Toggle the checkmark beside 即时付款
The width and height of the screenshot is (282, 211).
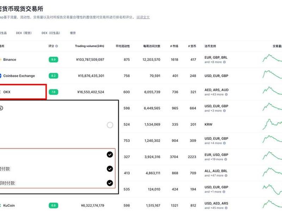pyautogui.click(x=110, y=183)
